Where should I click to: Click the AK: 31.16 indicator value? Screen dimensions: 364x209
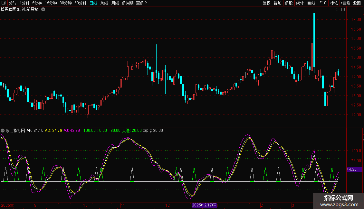35,131
